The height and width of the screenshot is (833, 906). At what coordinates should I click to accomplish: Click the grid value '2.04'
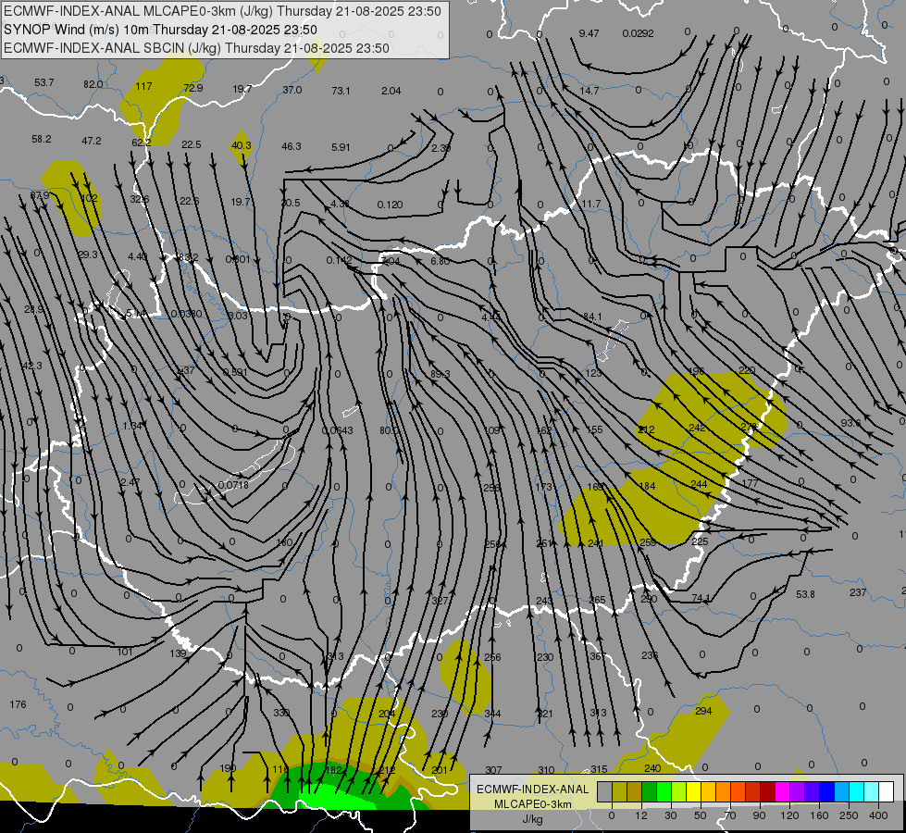tap(391, 91)
